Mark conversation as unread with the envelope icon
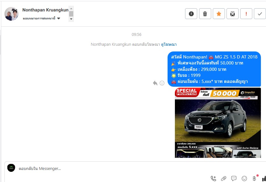 tap(233, 14)
